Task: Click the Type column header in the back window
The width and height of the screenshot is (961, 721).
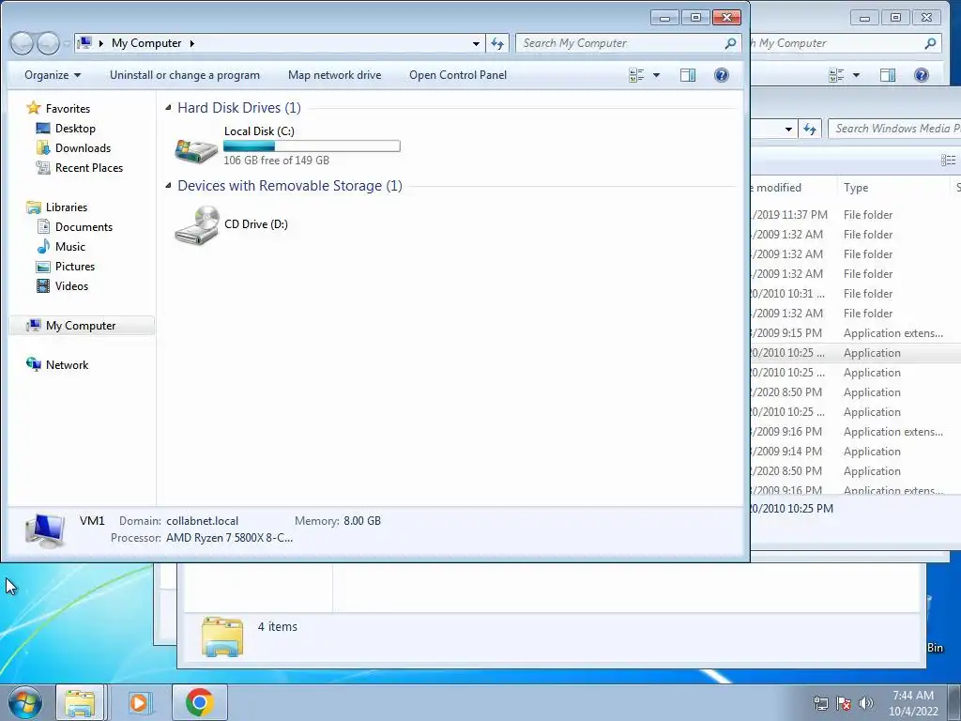Action: point(856,188)
